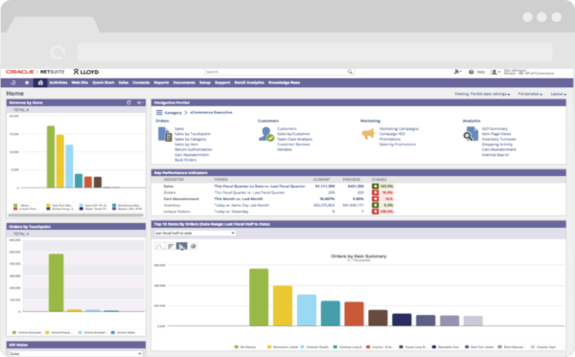575x357 pixels.
Task: Open the Reports menu
Action: (161, 82)
